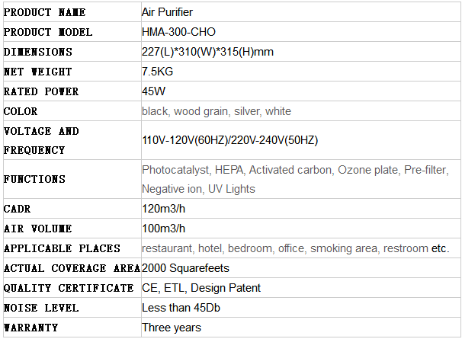Image resolution: width=462 pixels, height=339 pixels.
Task: Select the Less than 45Db noise value
Action: (181, 308)
